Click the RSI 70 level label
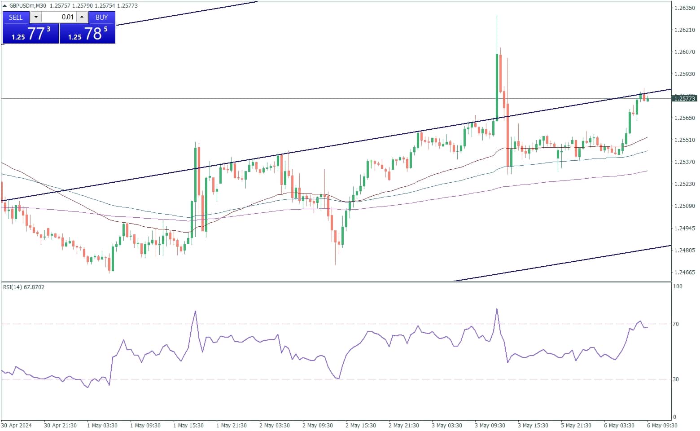700x431 pixels. click(x=676, y=324)
